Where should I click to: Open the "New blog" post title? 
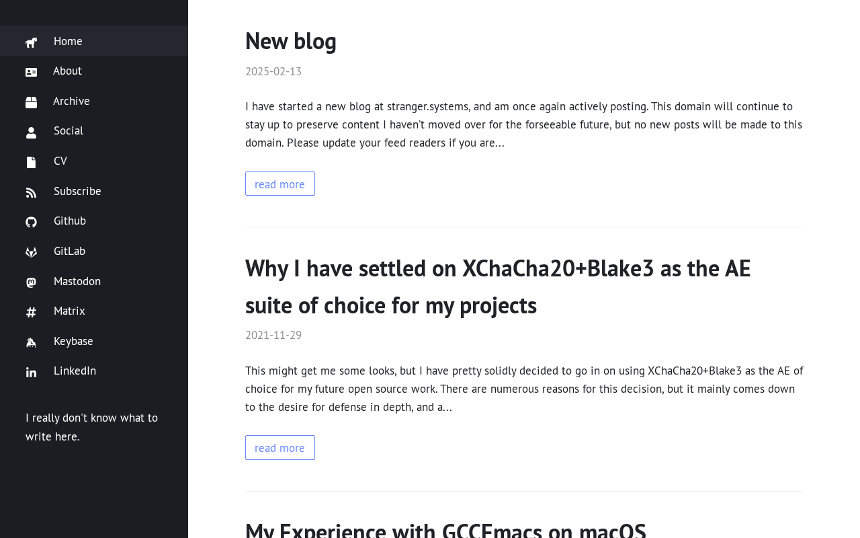(290, 41)
